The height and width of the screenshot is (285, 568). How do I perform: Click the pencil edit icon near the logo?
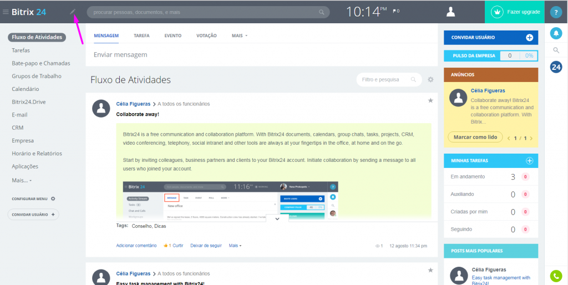coord(73,12)
